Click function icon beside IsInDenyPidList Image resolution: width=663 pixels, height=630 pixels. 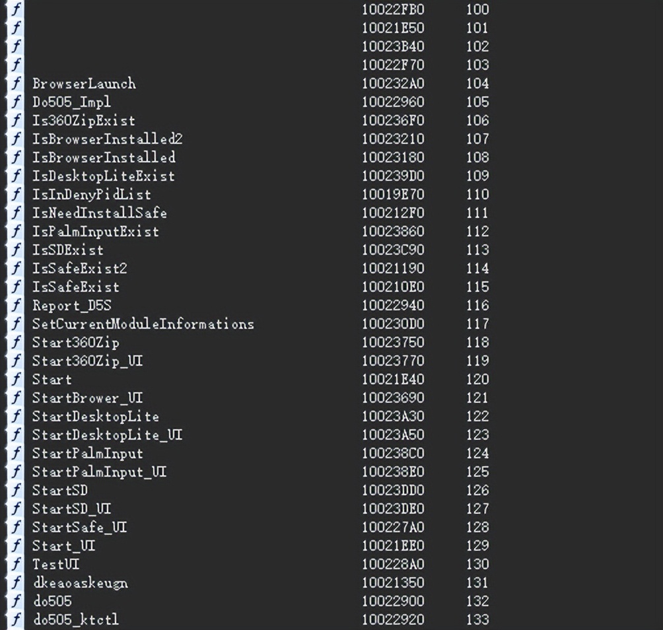click(16, 195)
